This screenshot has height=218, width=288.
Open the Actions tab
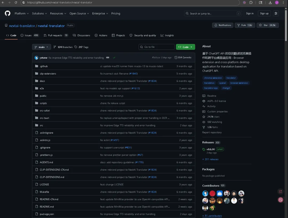pyautogui.click(x=101, y=35)
